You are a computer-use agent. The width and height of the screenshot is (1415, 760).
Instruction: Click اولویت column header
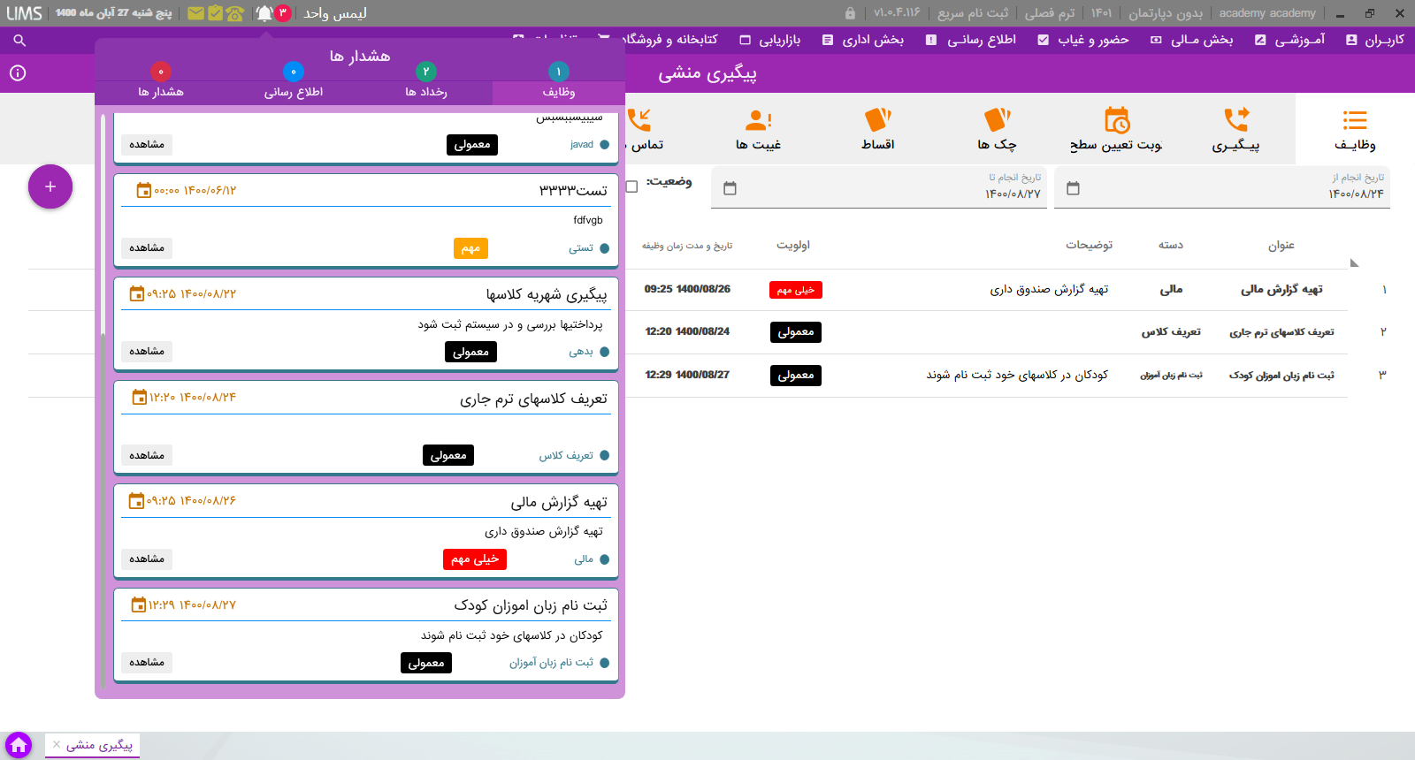(x=793, y=246)
